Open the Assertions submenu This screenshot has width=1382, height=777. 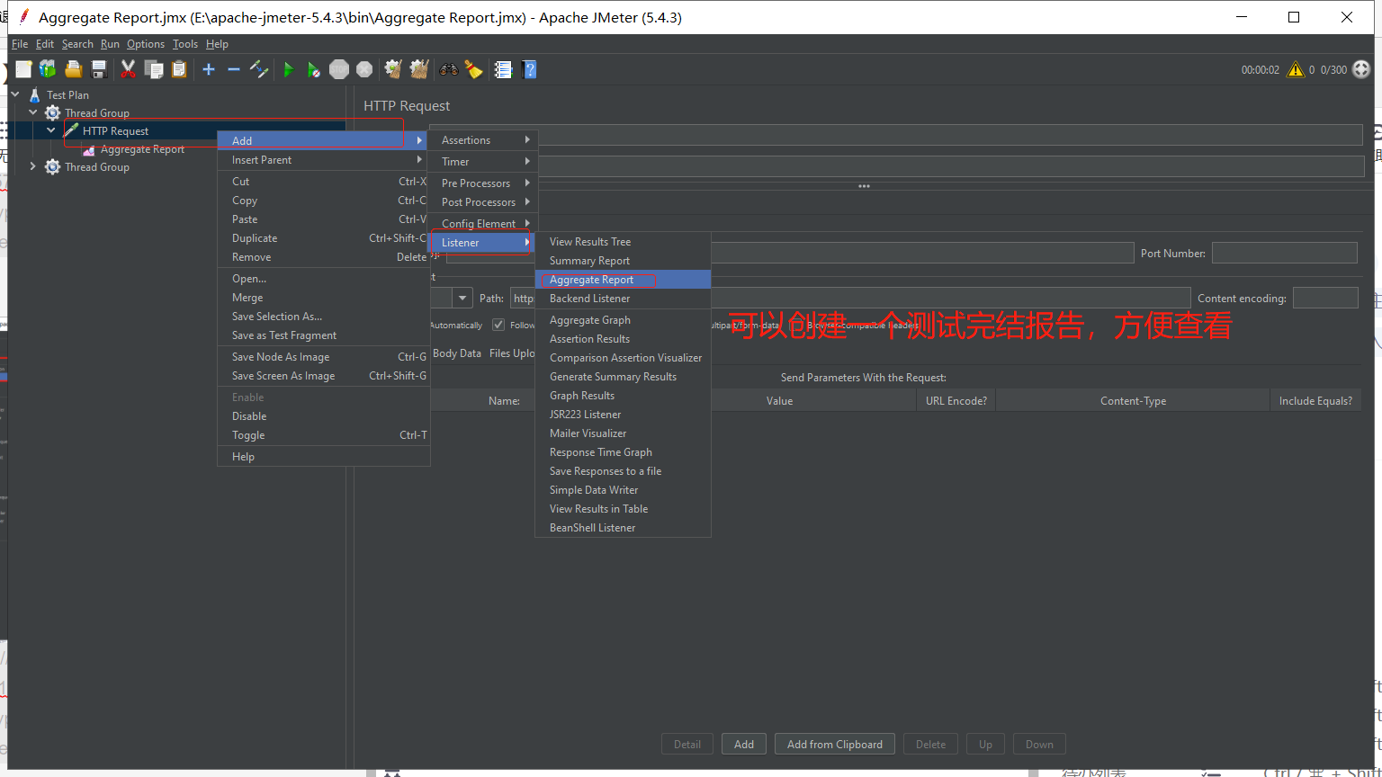coord(484,140)
